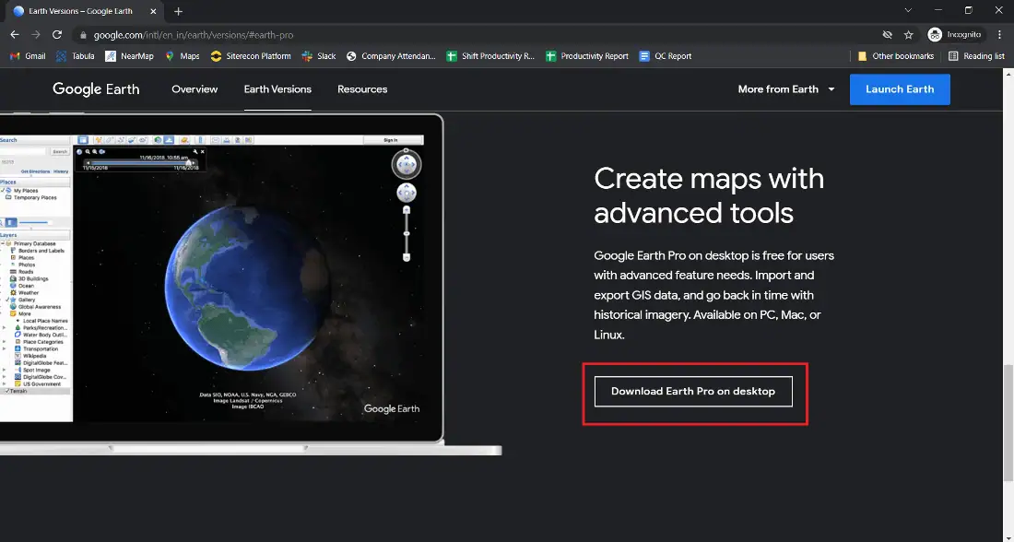
Task: Open the Maps bookmark
Action: tap(183, 56)
